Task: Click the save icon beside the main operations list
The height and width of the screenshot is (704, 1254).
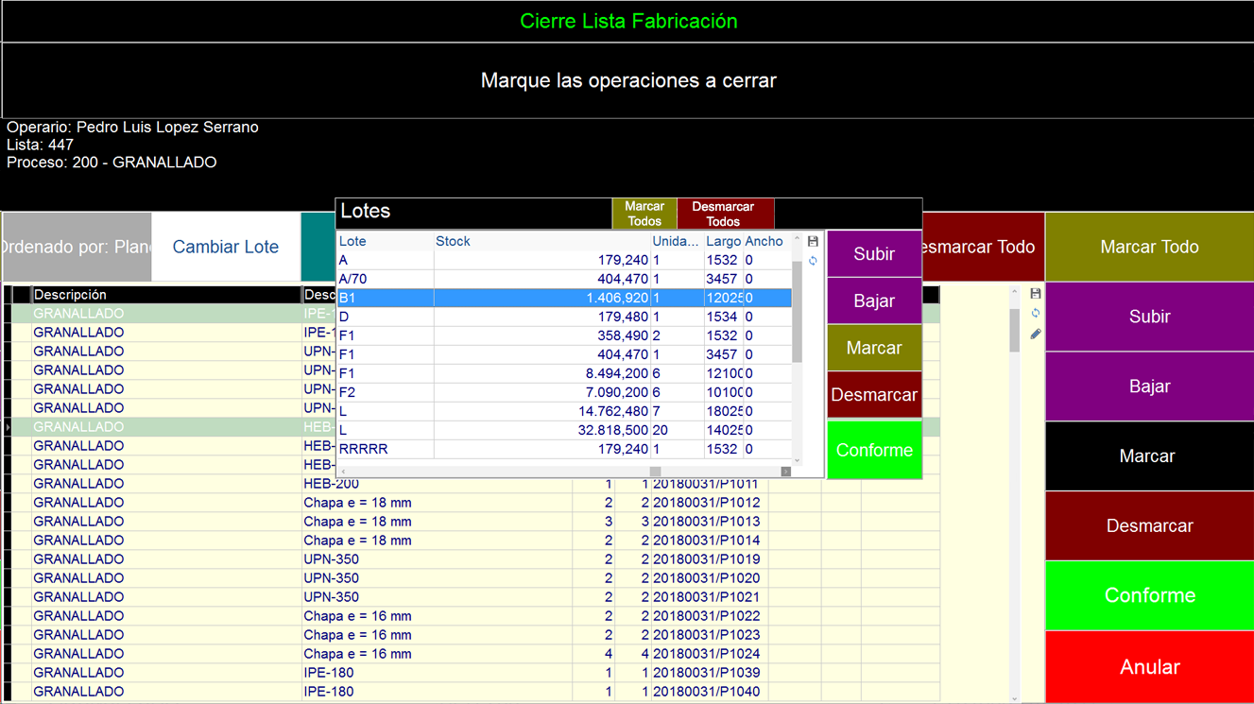Action: 1036,294
